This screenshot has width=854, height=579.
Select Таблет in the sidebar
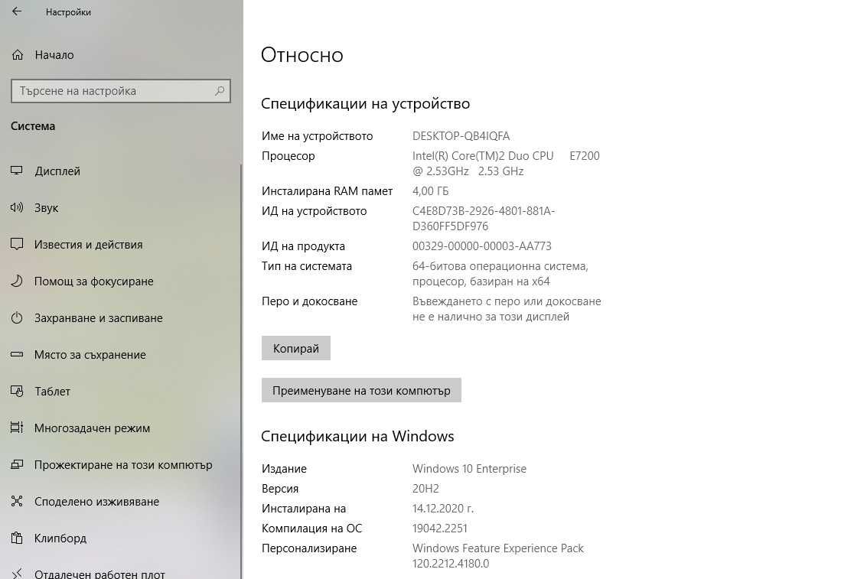120,392
